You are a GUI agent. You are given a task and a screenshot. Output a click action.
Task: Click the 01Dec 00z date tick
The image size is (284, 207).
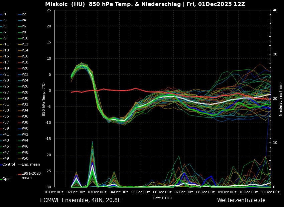coord(54,192)
